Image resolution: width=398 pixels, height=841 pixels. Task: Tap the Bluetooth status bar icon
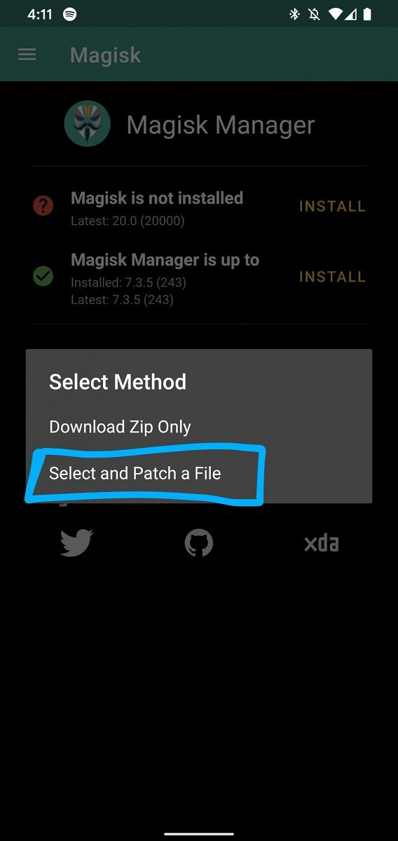click(294, 14)
